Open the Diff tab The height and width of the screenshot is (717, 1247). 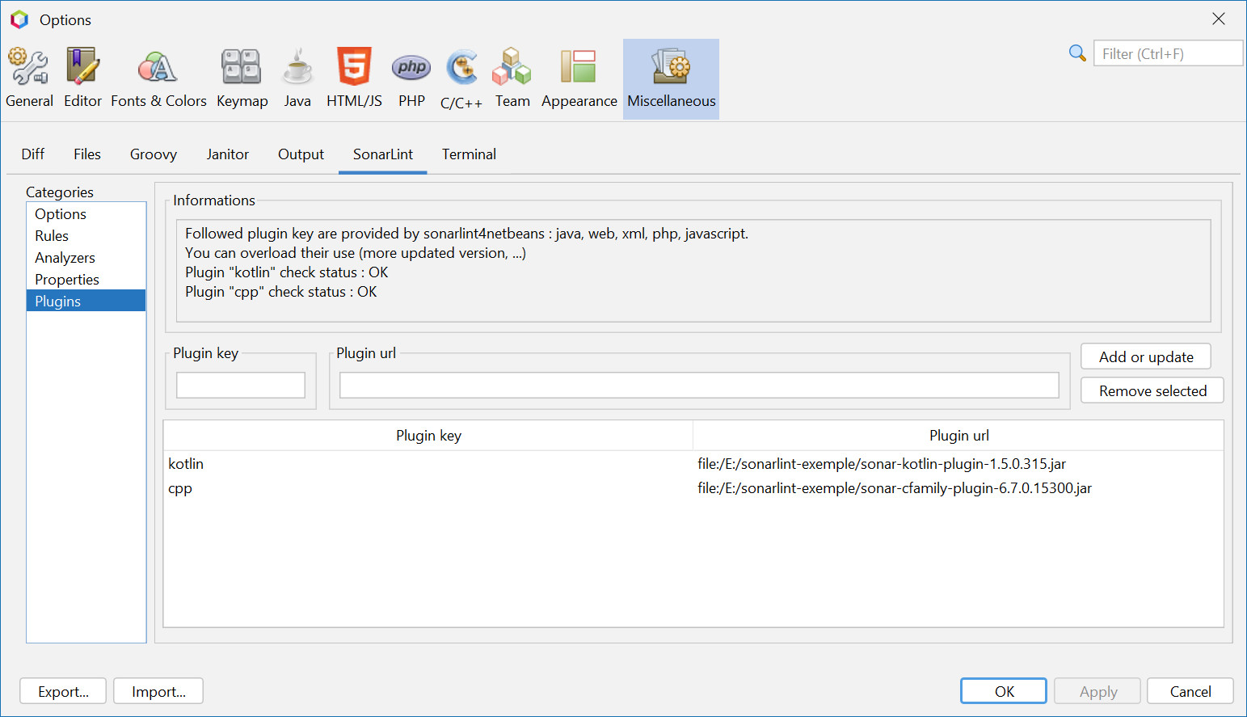pos(33,154)
